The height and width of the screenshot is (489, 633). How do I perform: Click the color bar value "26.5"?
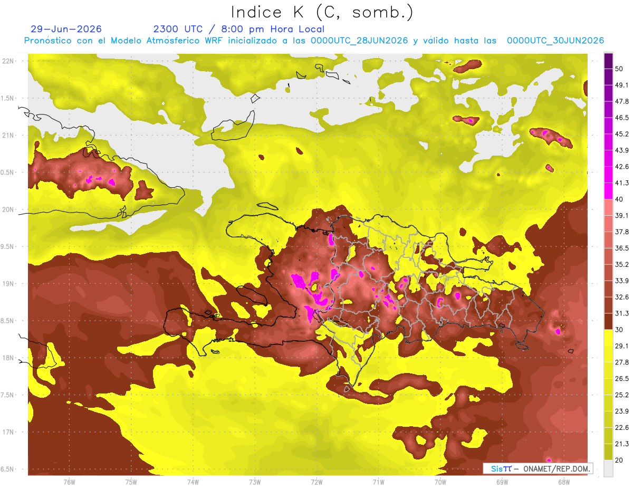[x=622, y=378]
